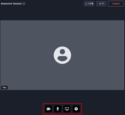Turn off the camera with the video icon
Screen dimensions: 125x115
(x=48, y=109)
